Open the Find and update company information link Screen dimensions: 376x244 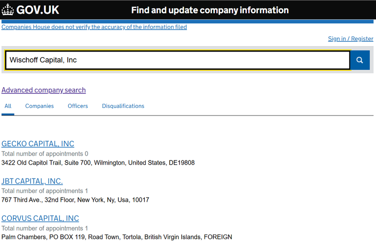pos(210,10)
